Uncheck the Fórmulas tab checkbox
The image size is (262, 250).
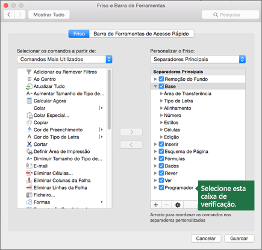pos(161,158)
